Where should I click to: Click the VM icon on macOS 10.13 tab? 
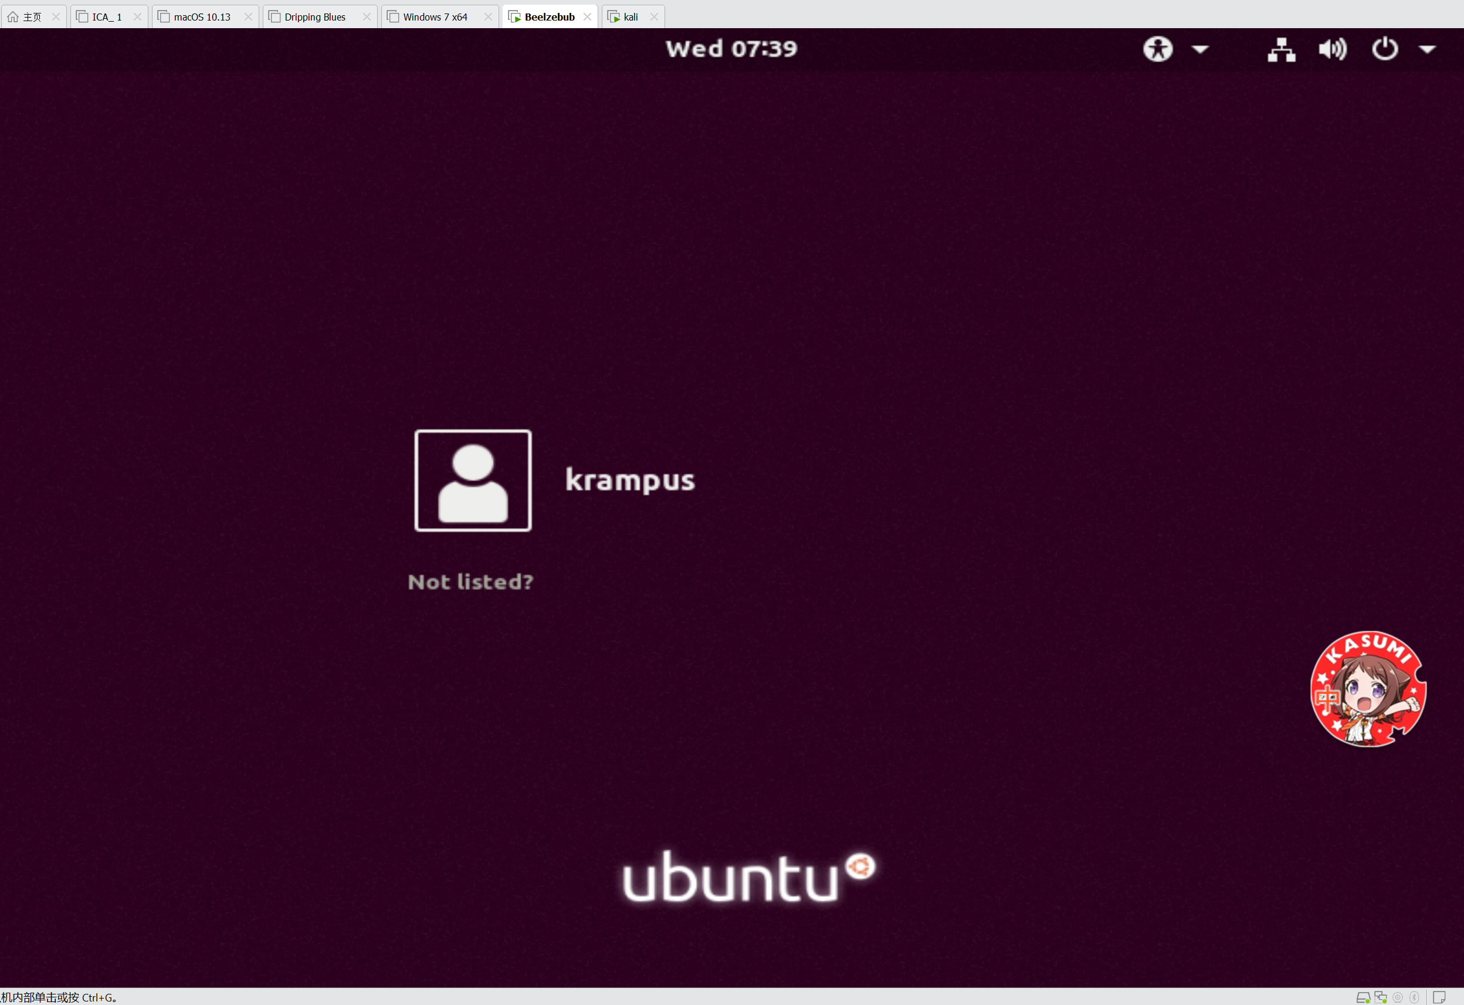click(163, 17)
